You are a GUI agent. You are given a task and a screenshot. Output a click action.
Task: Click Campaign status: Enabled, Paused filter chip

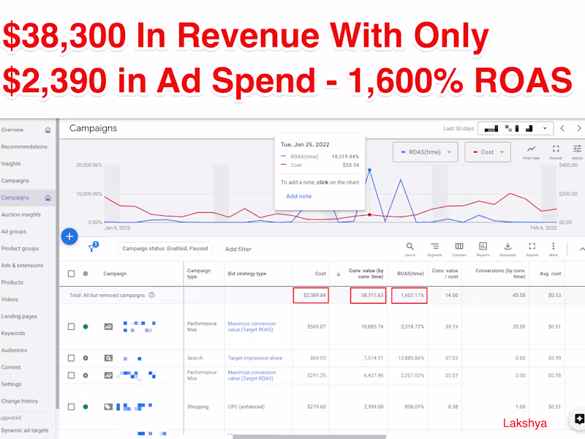[x=165, y=249]
